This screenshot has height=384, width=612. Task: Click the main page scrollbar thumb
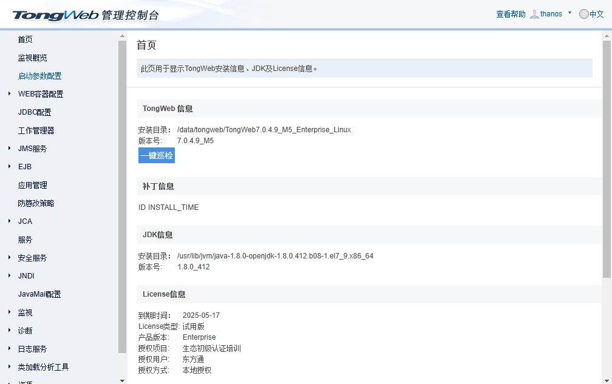pyautogui.click(x=607, y=159)
